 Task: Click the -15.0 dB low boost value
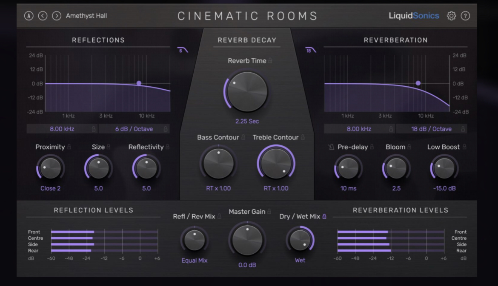click(444, 188)
